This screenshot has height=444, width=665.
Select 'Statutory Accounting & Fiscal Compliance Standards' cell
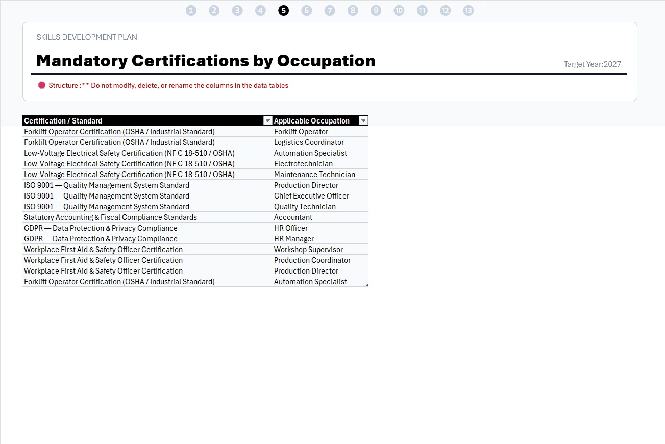coord(147,217)
